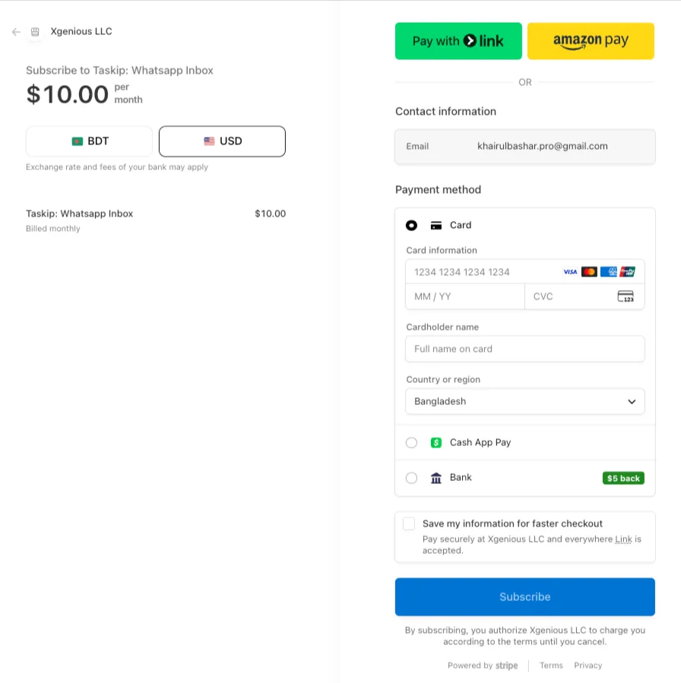Click the Visa logo in card field
This screenshot has width=681, height=683.
click(570, 272)
